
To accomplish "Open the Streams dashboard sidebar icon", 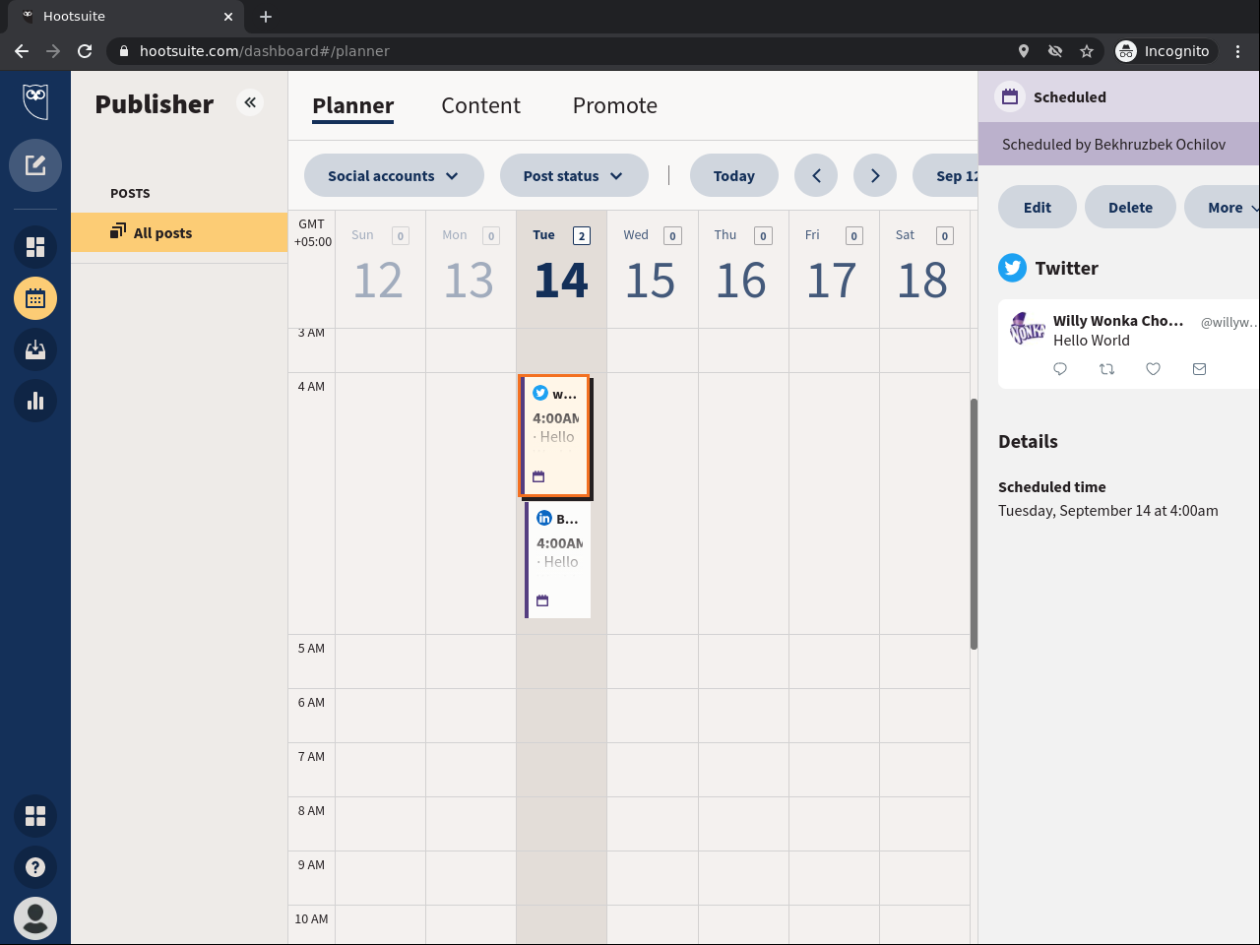I will click(35, 247).
